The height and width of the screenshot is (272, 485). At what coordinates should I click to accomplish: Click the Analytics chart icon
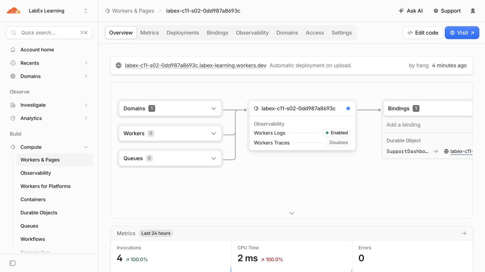[13, 118]
